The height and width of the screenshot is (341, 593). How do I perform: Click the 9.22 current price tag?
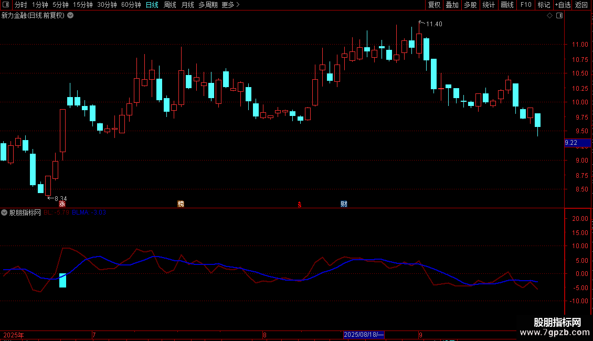577,143
